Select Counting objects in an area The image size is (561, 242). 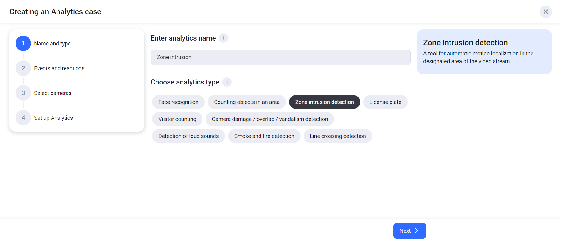[x=247, y=102]
